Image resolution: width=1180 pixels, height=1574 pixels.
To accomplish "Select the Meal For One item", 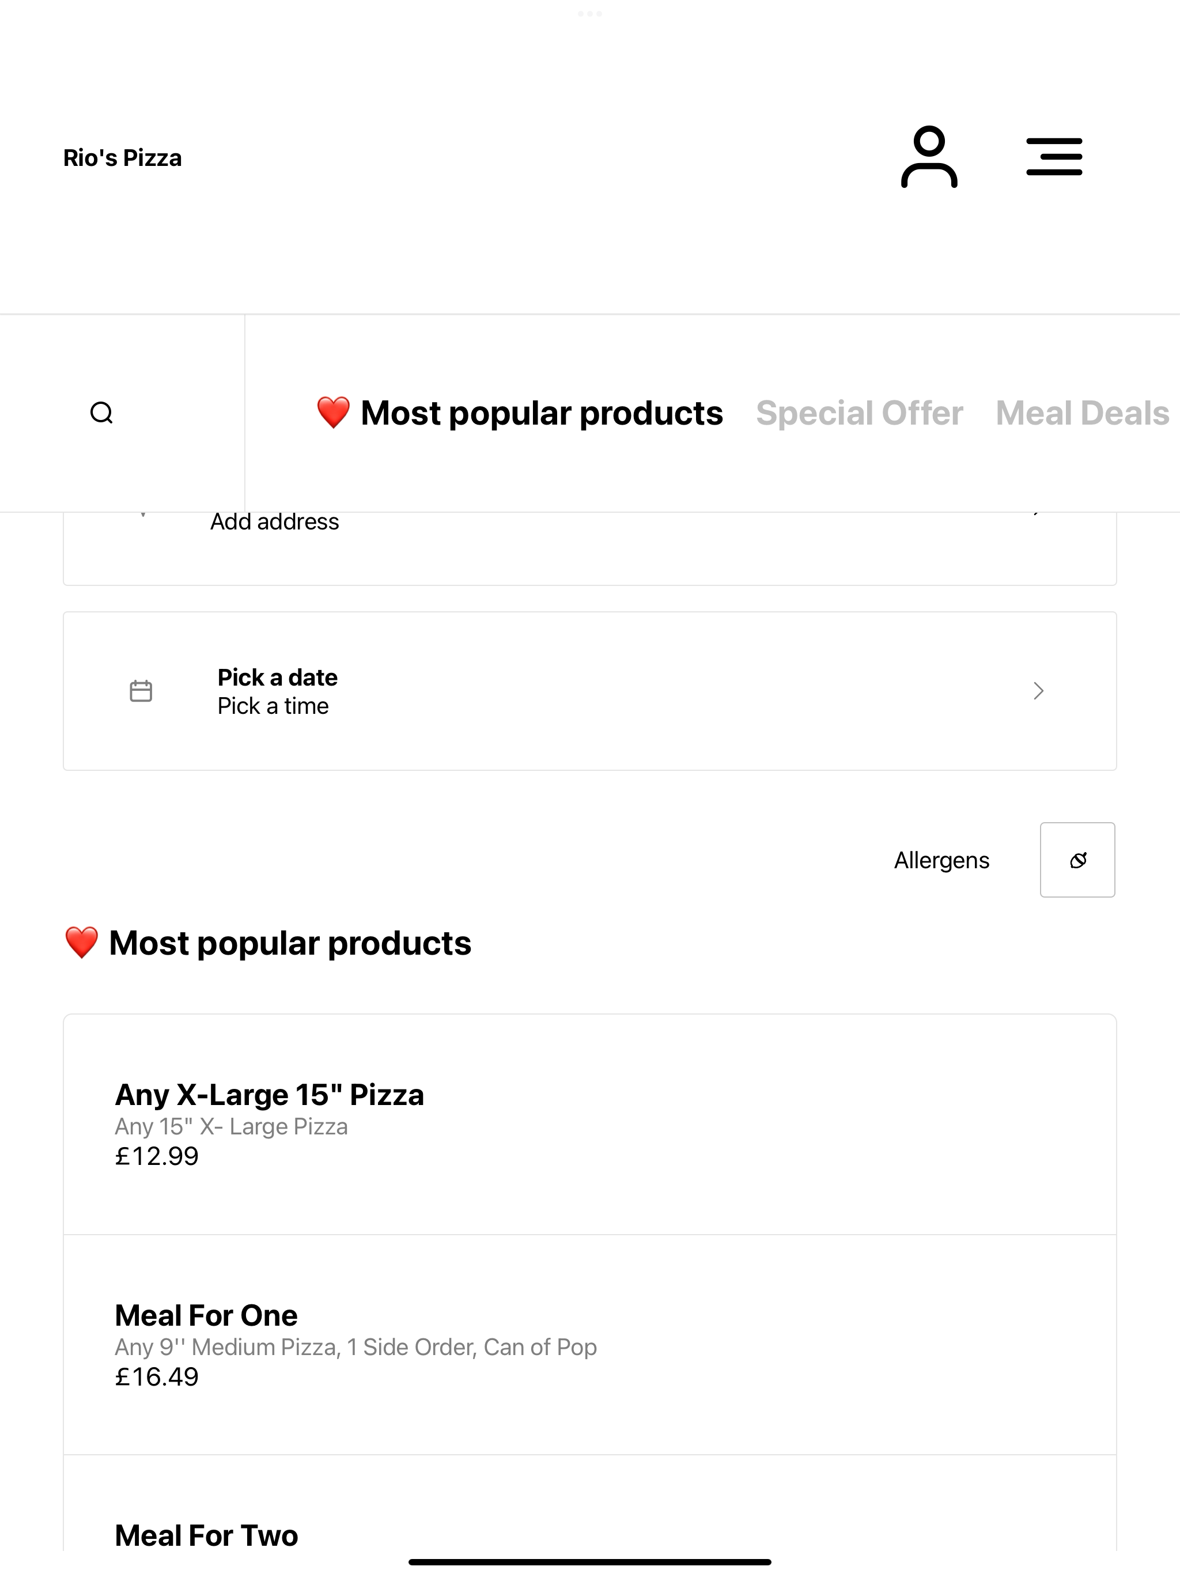I will point(589,1345).
